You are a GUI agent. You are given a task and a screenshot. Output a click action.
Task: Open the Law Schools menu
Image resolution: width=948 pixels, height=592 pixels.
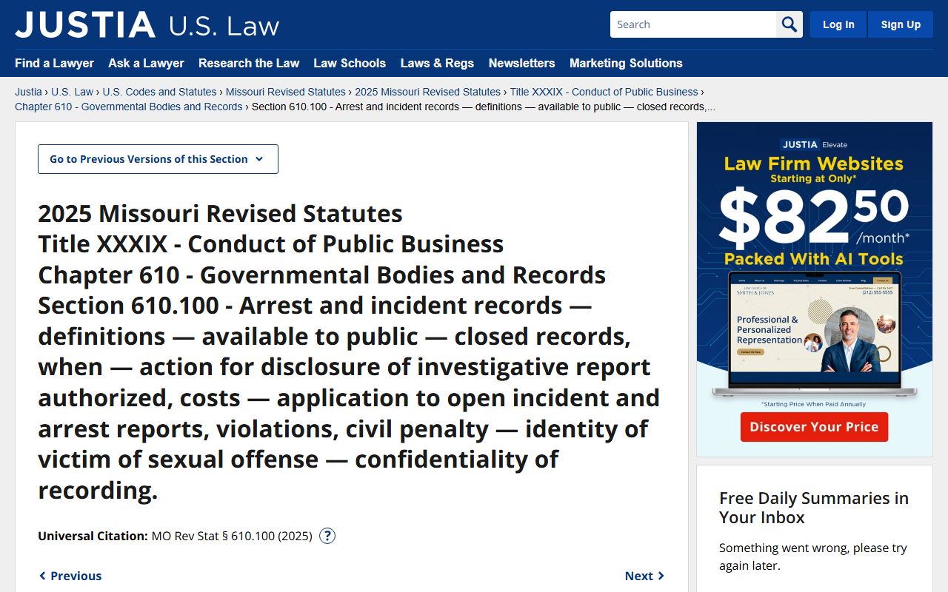pos(350,63)
